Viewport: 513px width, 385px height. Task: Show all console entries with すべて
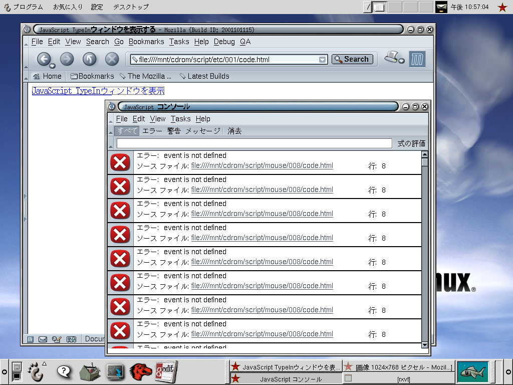[127, 131]
